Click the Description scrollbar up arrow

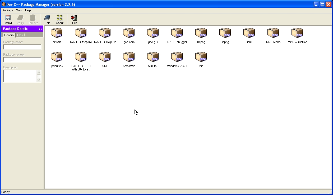click(39, 72)
